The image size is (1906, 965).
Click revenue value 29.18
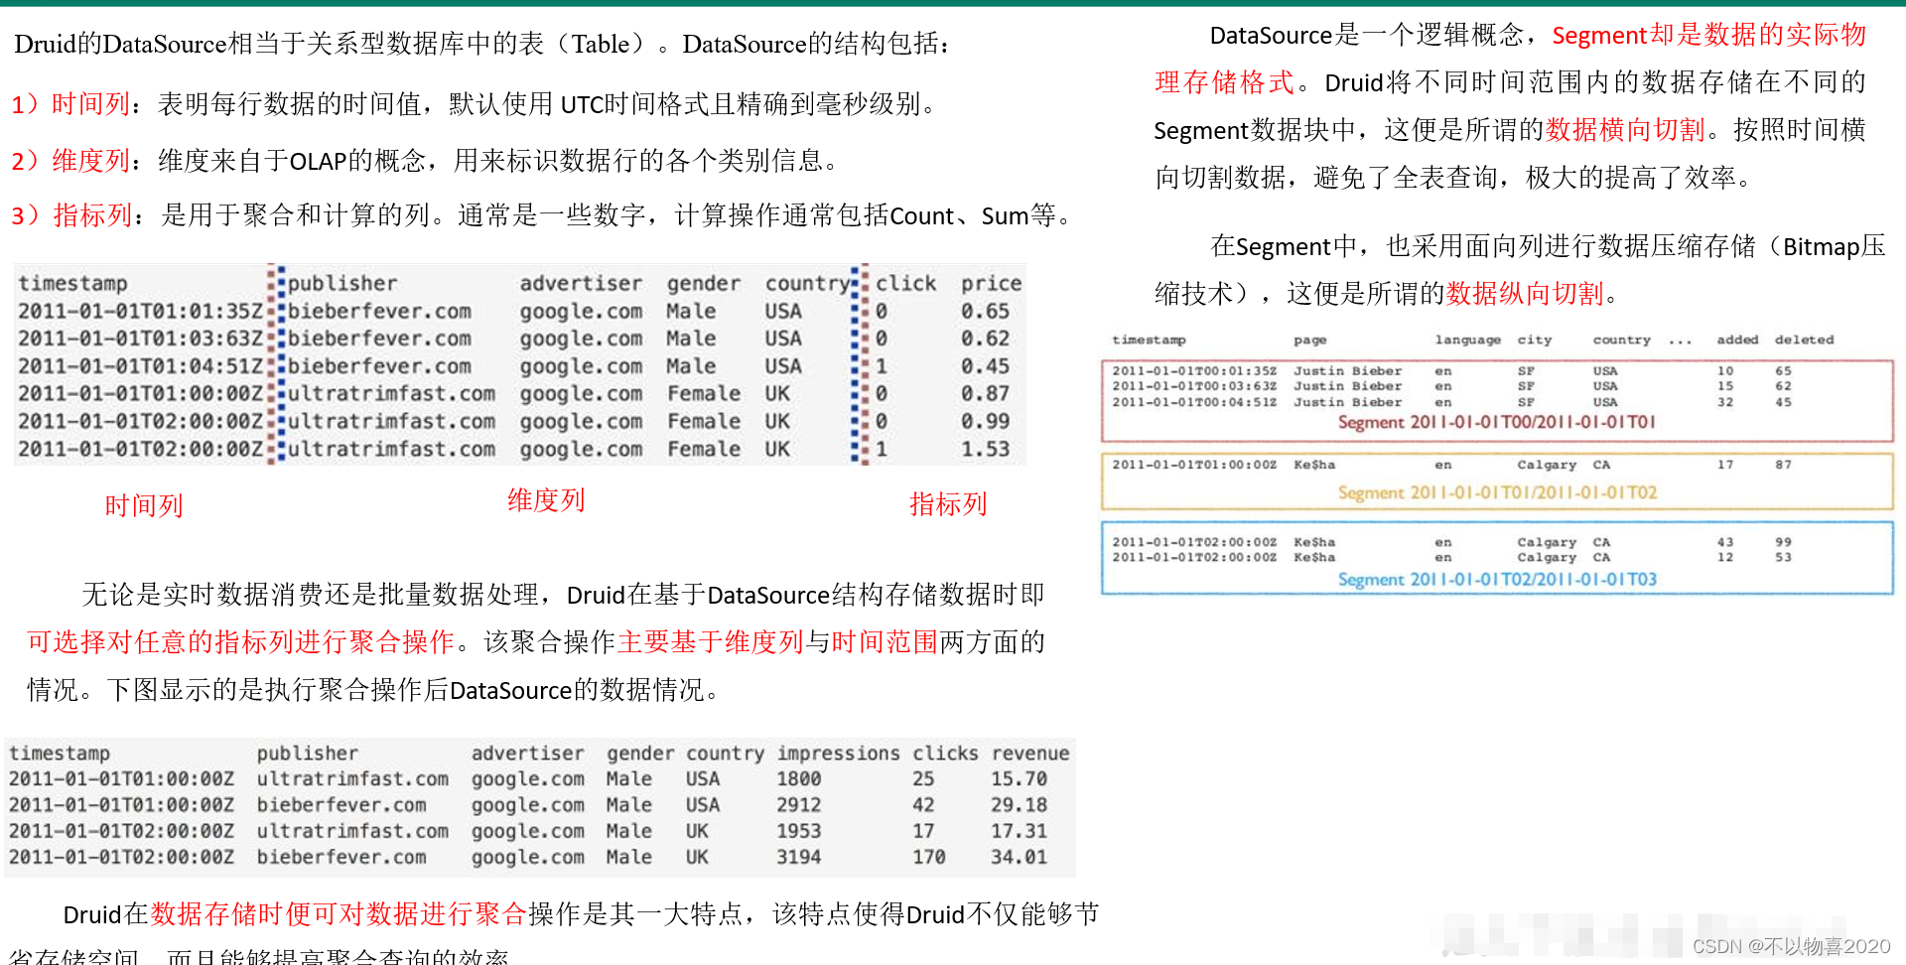(1019, 805)
